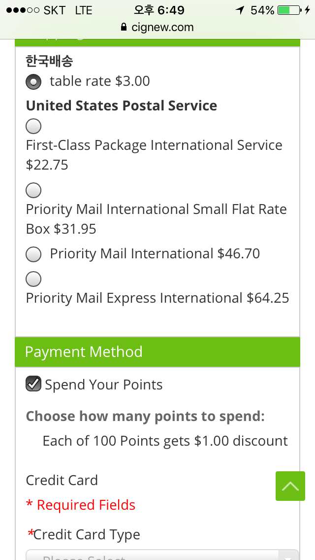
Task: Tap the charging bolt icon
Action: [x=307, y=10]
